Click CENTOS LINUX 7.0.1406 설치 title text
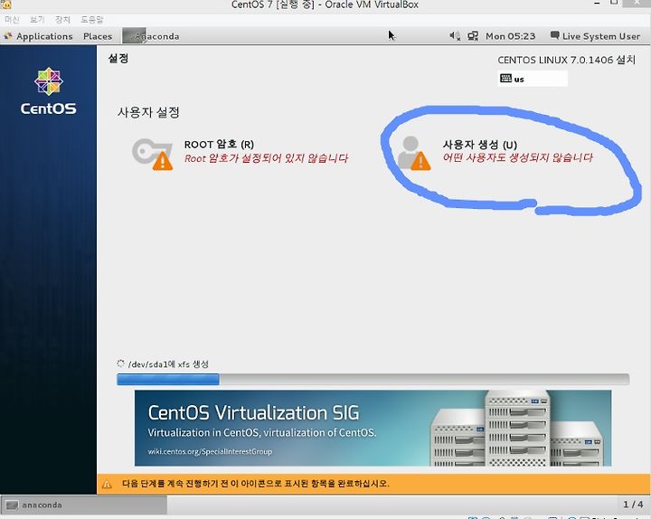651x519 pixels. tap(566, 60)
